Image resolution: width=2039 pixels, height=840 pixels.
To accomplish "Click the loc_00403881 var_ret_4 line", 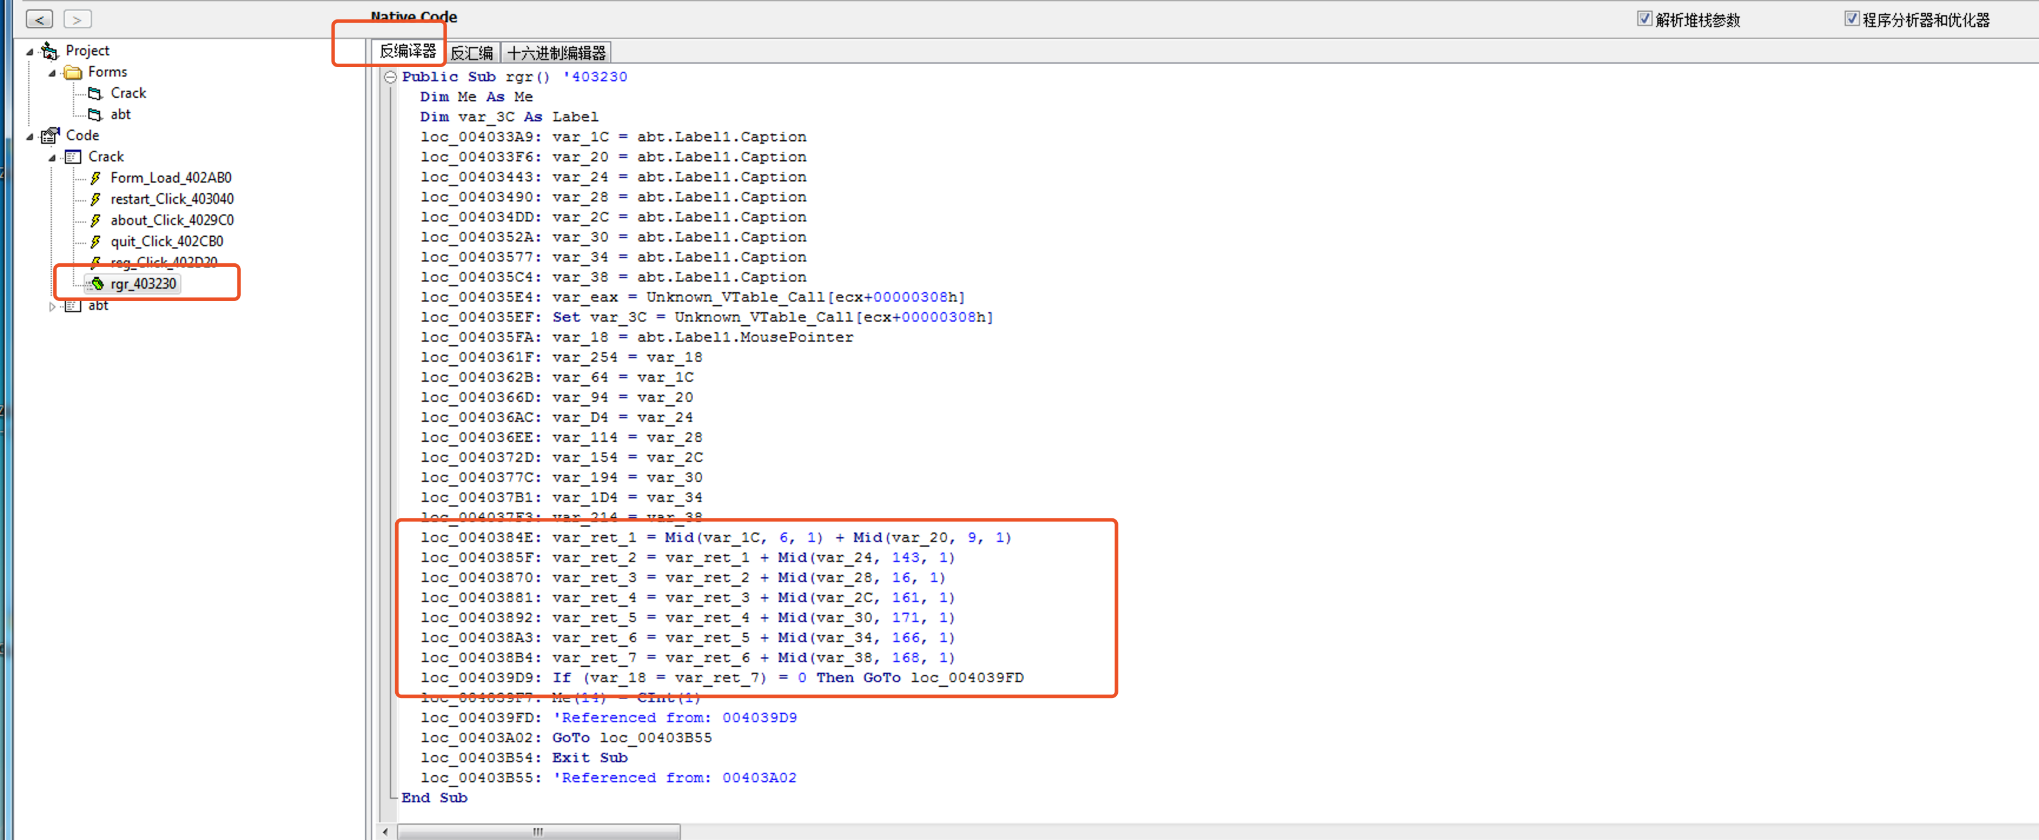I will pyautogui.click(x=688, y=598).
